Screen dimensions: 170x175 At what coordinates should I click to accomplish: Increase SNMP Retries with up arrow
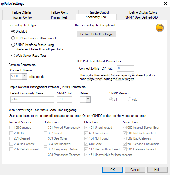coord(88,98)
